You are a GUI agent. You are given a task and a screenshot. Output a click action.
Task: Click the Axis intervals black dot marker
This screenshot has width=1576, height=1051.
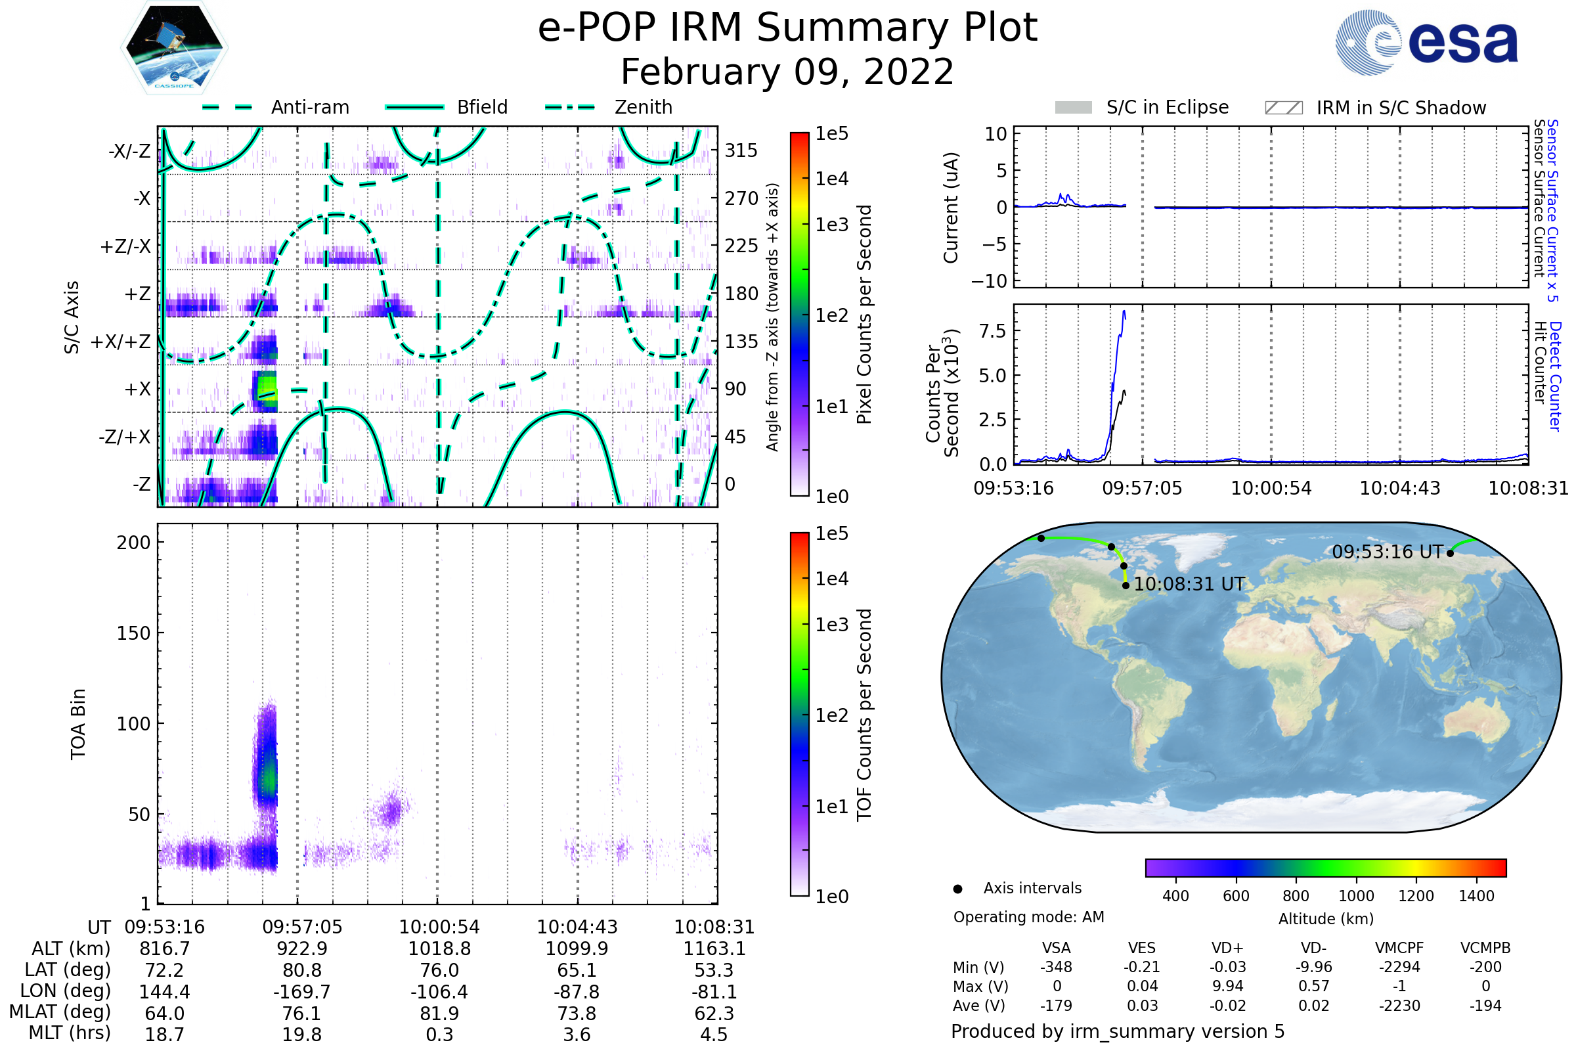tap(957, 889)
